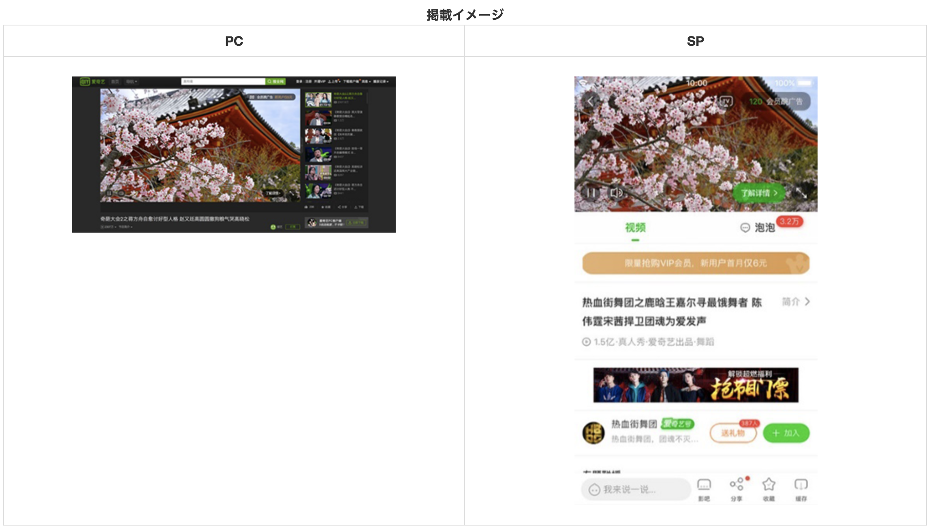This screenshot has height=530, width=931.
Task: Tap the green 了解详情 button on the SP video
Action: [x=759, y=193]
